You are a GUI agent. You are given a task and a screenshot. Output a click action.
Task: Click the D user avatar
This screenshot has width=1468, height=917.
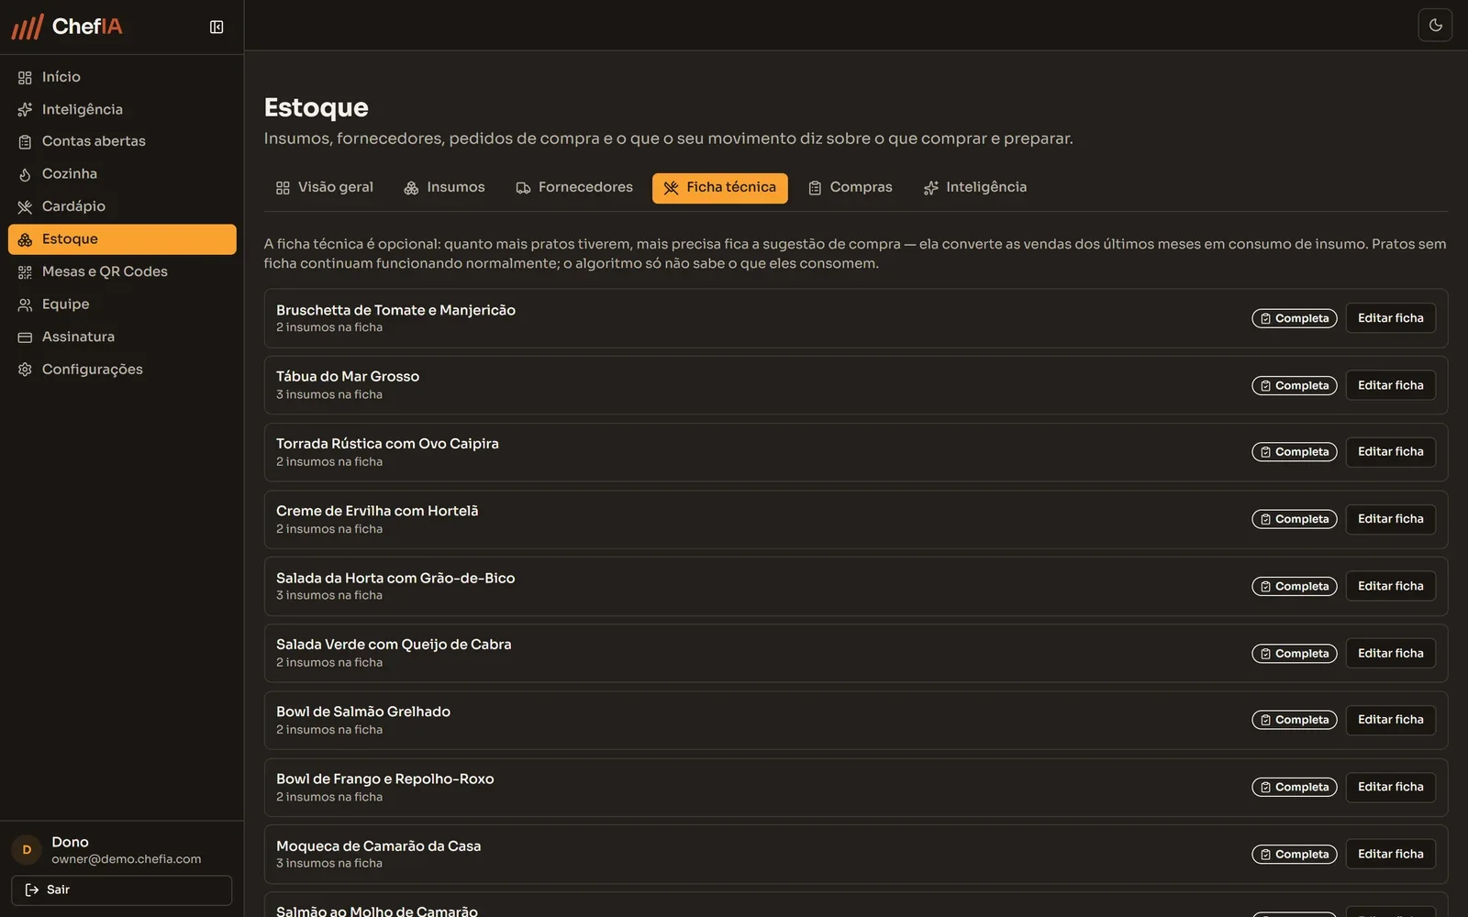coord(27,850)
